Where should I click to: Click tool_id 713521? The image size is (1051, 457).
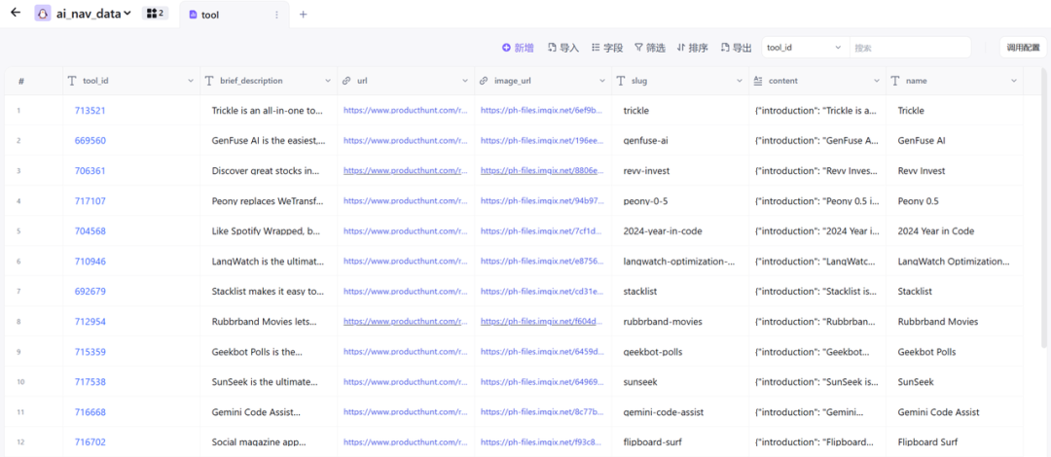coord(90,111)
